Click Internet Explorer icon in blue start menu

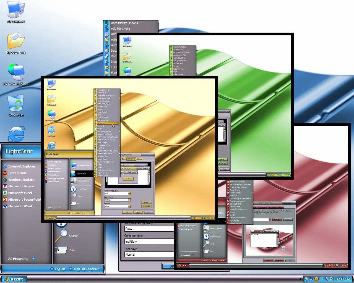pyautogui.click(x=5, y=166)
